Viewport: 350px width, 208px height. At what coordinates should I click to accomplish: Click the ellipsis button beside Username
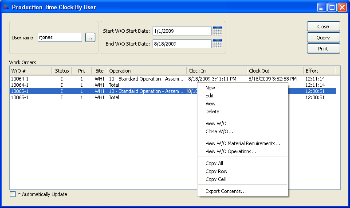coord(90,38)
